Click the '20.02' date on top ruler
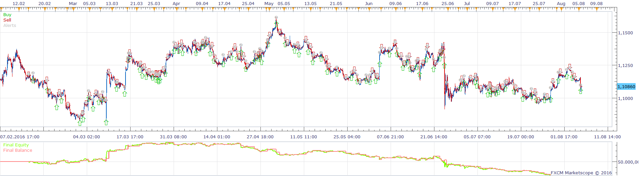The height and width of the screenshot is (176, 639). click(x=44, y=3)
